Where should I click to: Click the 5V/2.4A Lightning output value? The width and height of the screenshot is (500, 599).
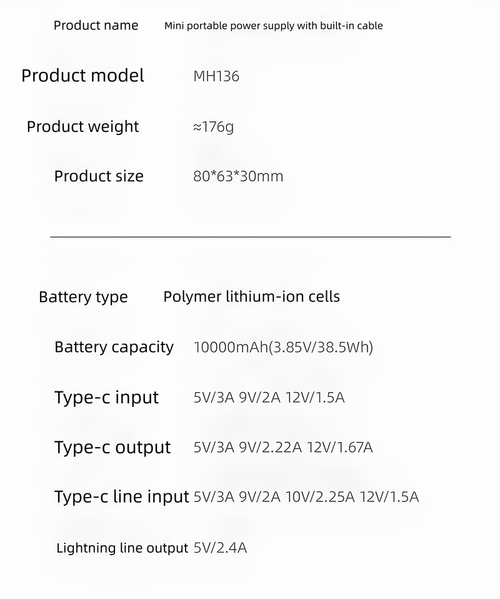pyautogui.click(x=220, y=548)
